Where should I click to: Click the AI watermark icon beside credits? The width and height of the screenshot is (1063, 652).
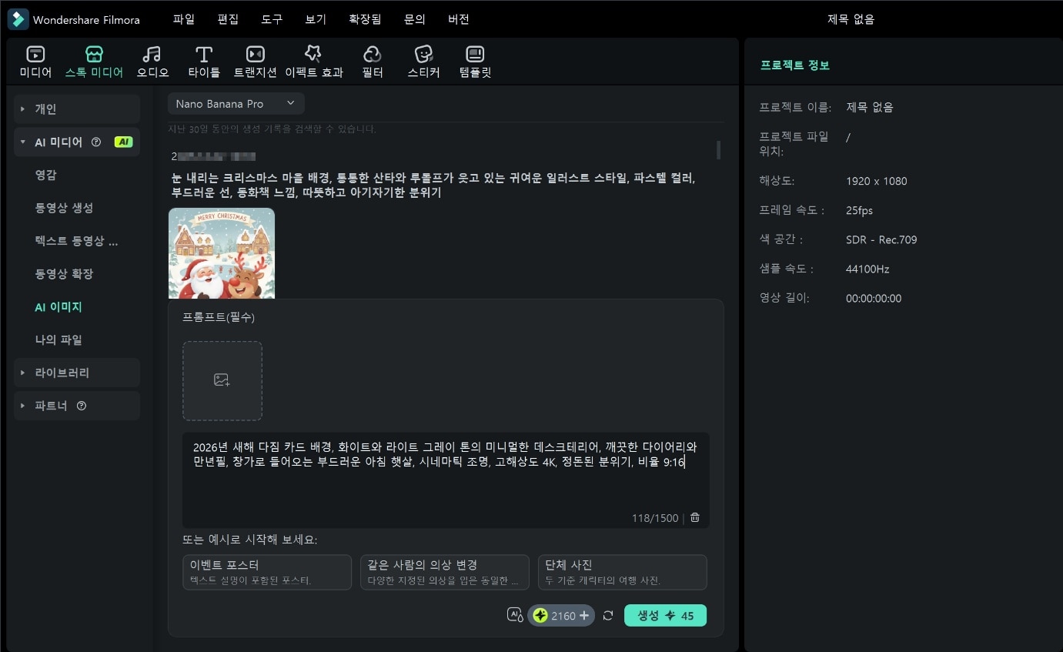point(514,615)
